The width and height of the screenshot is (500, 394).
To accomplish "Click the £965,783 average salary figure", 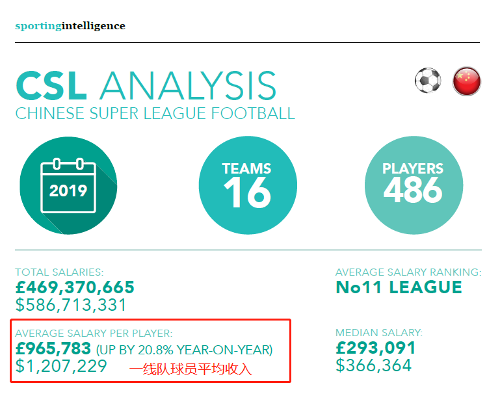I will tap(53, 348).
